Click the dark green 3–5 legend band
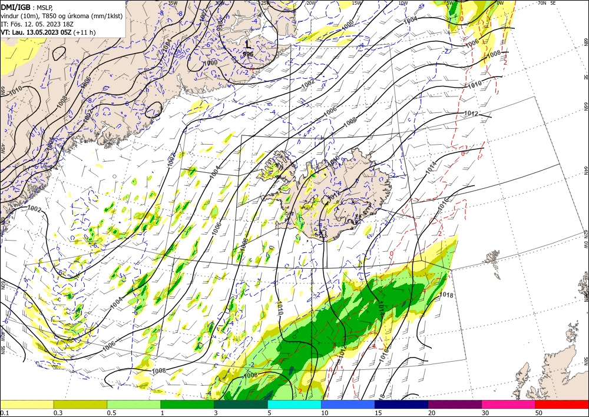 point(241,404)
